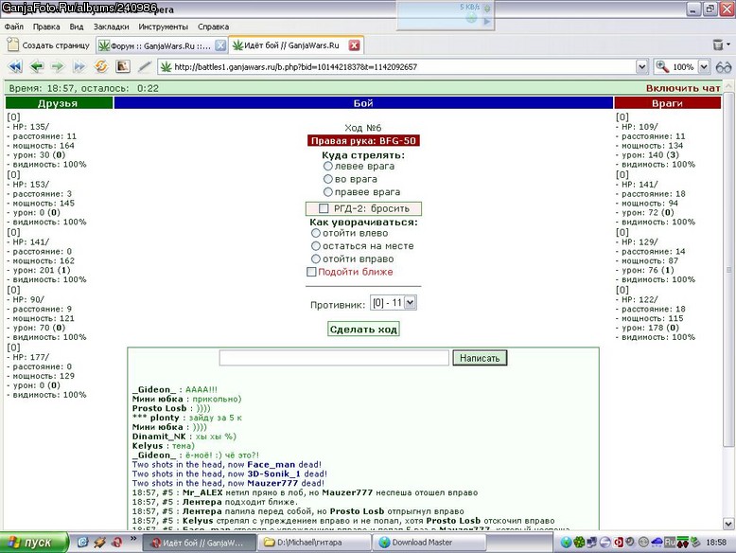The width and height of the screenshot is (736, 553).
Task: Select левее врага shooting option
Action: pos(328,166)
